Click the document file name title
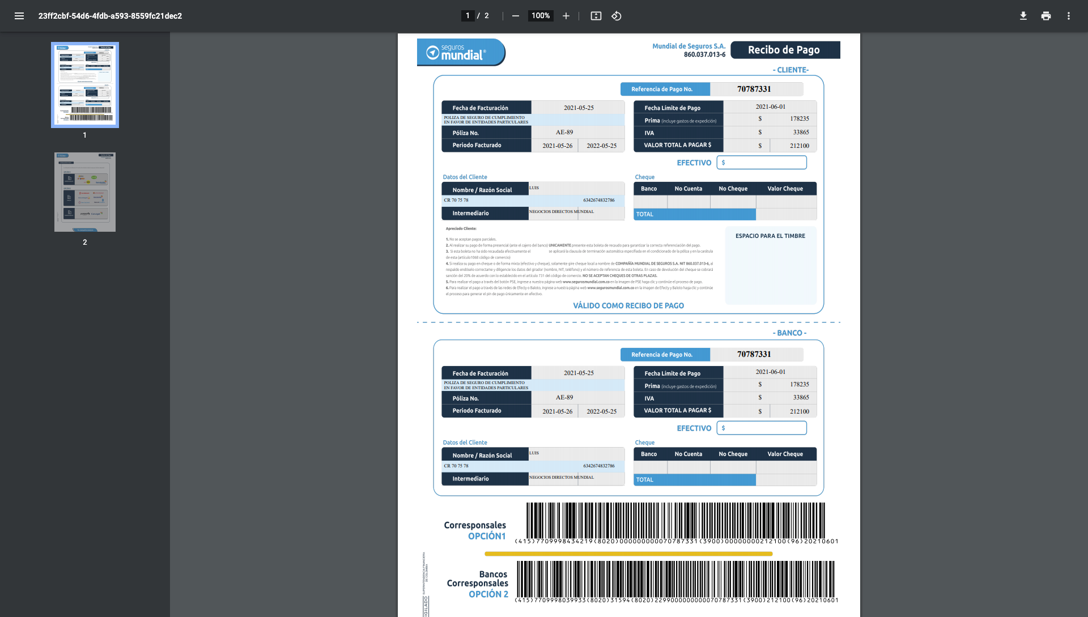The image size is (1088, 617). (110, 16)
